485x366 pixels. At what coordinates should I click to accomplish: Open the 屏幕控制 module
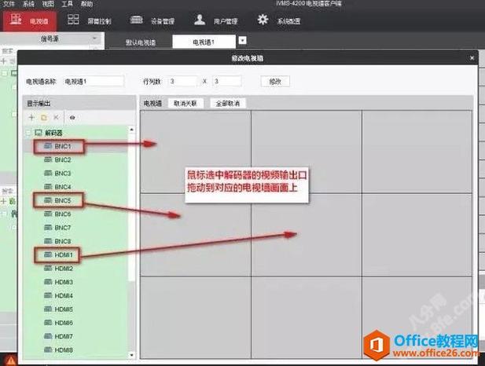coord(90,20)
